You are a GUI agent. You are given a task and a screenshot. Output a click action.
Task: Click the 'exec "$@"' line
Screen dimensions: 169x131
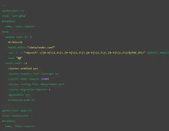[15, 58]
